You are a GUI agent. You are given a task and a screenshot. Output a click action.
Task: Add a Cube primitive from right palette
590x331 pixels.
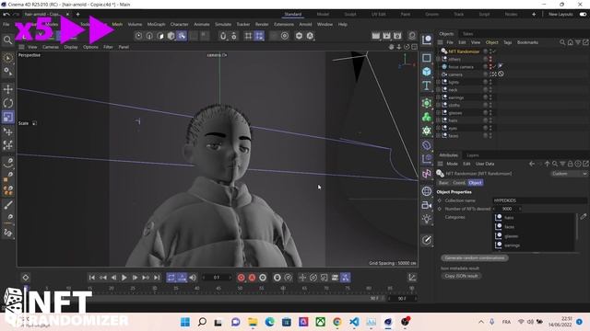[x=426, y=72]
